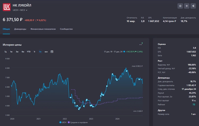199x126 pixels.
Task: Open the Финансовые показатели tab
Action: pyautogui.click(x=43, y=29)
